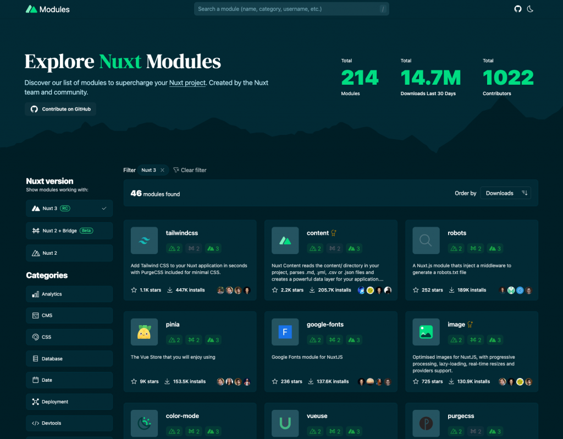Screen dimensions: 563x439
Task: Open the color-mode module title
Action: 183,416
